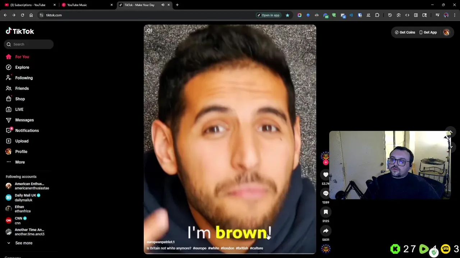Expand the More menu in sidebar
This screenshot has width=460, height=258.
20,162
